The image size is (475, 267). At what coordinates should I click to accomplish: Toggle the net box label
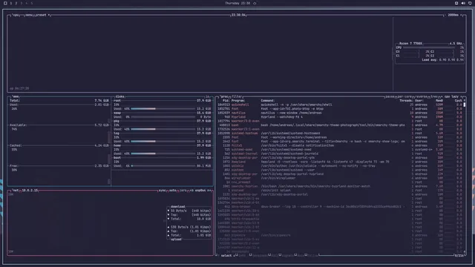click(16, 191)
